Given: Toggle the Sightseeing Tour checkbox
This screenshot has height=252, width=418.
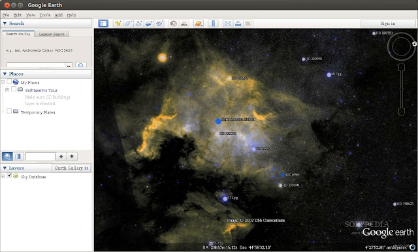Looking at the screenshot, I should [x=14, y=89].
